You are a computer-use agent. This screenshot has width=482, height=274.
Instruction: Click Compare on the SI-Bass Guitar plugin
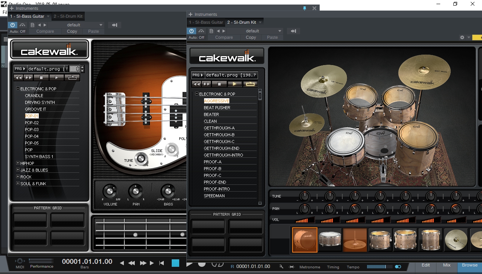coord(46,31)
